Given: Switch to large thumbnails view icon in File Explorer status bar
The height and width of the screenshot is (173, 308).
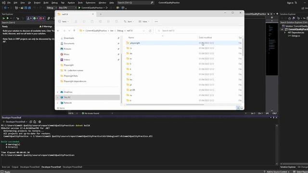Looking at the screenshot, I should [242, 108].
